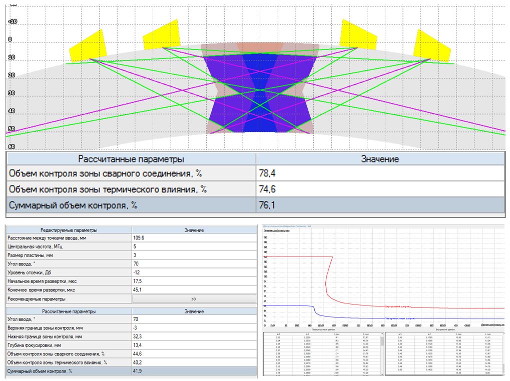Click the Верхняя граница зоны контроля row
This screenshot has height=381, width=510.
pos(131,328)
